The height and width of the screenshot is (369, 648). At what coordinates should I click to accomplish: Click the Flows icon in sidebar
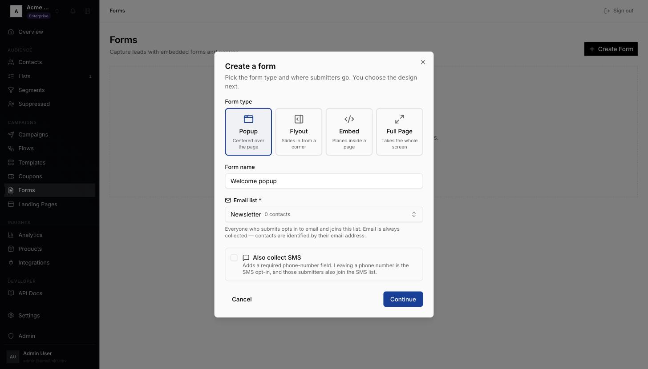tap(11, 148)
